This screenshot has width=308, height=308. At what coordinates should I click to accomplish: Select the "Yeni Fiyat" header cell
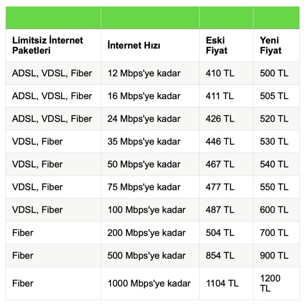271,45
